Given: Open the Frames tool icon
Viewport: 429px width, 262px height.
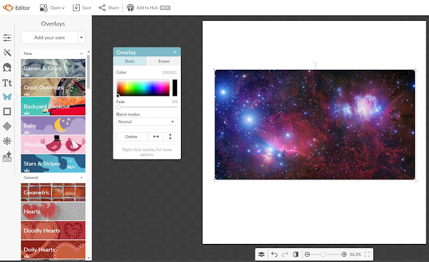Looking at the screenshot, I should 7,111.
